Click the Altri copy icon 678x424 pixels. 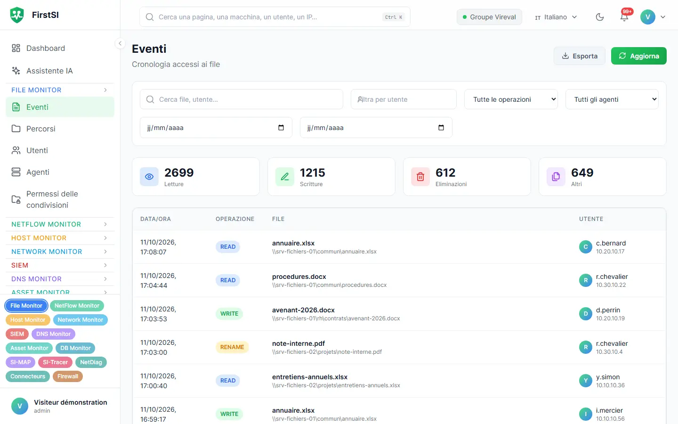pyautogui.click(x=556, y=177)
